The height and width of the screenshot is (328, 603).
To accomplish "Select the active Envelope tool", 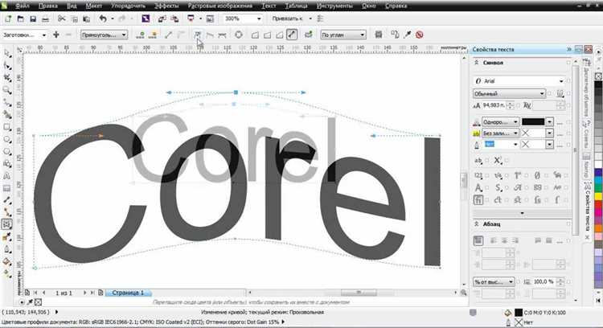I will pyautogui.click(x=7, y=224).
